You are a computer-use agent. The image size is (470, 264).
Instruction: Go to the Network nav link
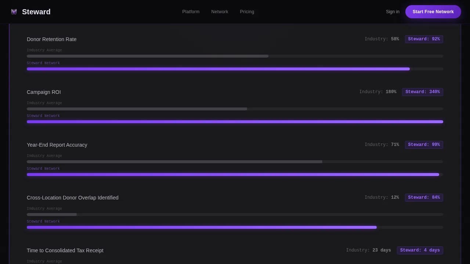coord(220,12)
